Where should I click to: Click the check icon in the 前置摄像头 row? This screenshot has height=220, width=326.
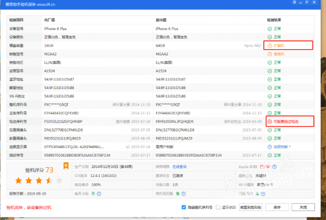click(x=270, y=138)
